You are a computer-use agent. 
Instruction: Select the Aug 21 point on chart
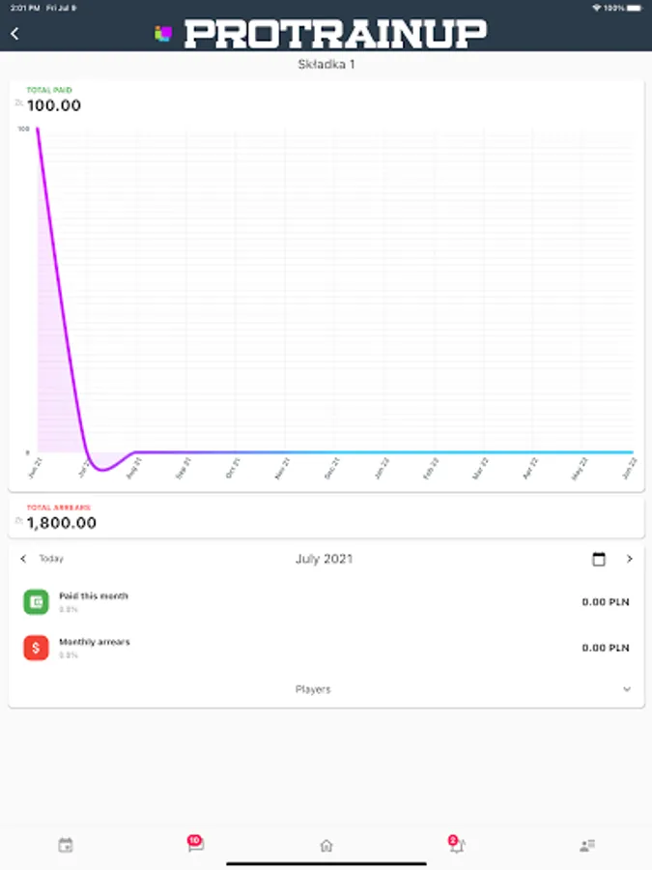[x=136, y=452]
